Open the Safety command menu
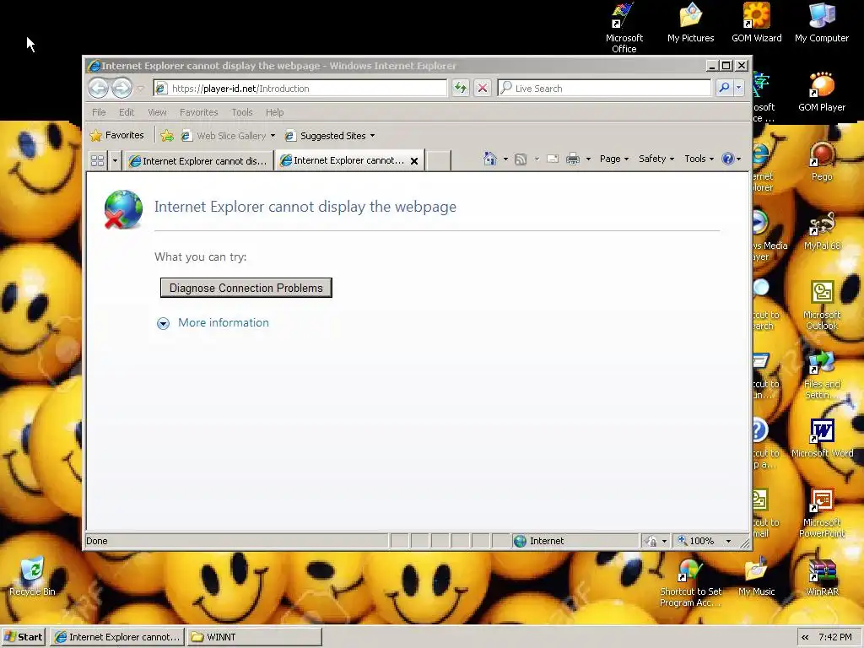This screenshot has width=864, height=648. click(x=656, y=159)
